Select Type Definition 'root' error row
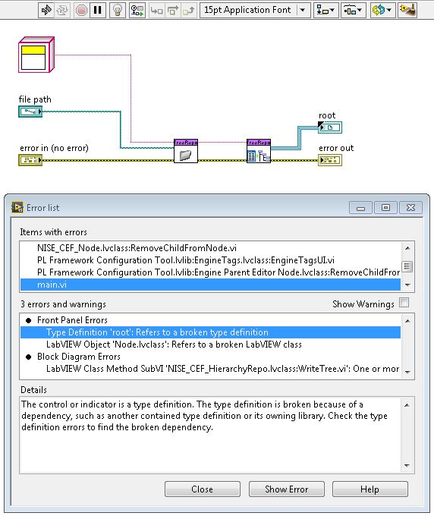Screen dimensions: 434x519 pyautogui.click(x=210, y=332)
